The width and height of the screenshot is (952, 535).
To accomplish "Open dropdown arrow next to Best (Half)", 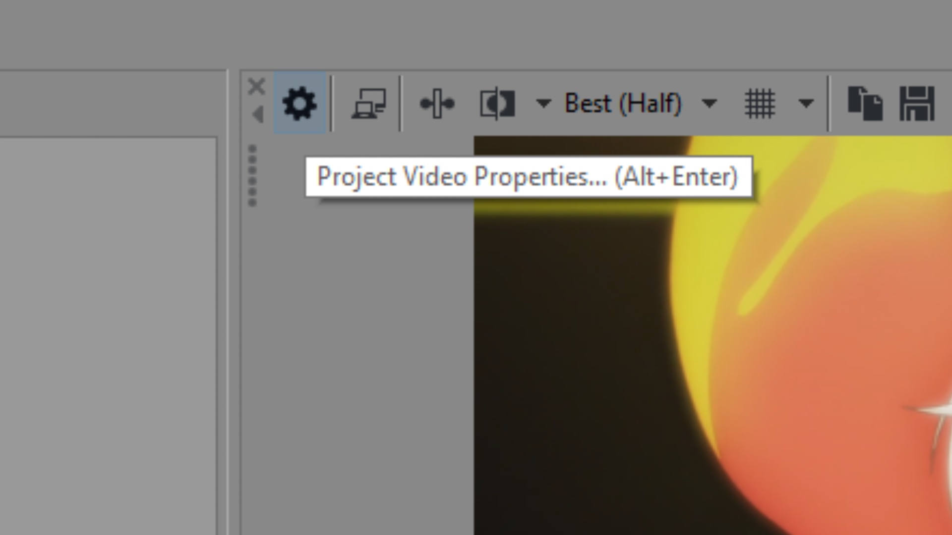I will point(709,103).
